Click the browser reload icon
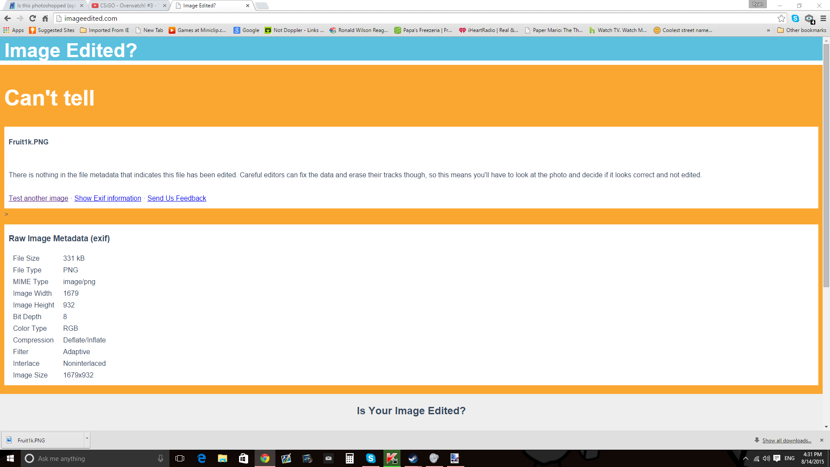 click(x=32, y=18)
